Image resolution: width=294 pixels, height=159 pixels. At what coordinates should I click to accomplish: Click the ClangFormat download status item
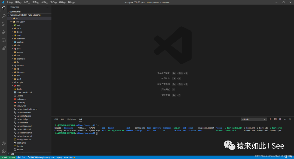[x=45, y=157]
